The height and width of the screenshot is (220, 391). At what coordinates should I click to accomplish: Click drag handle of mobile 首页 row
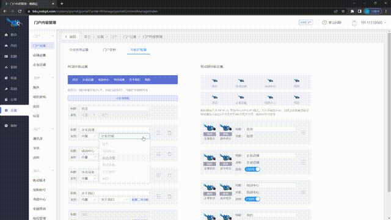(303, 133)
